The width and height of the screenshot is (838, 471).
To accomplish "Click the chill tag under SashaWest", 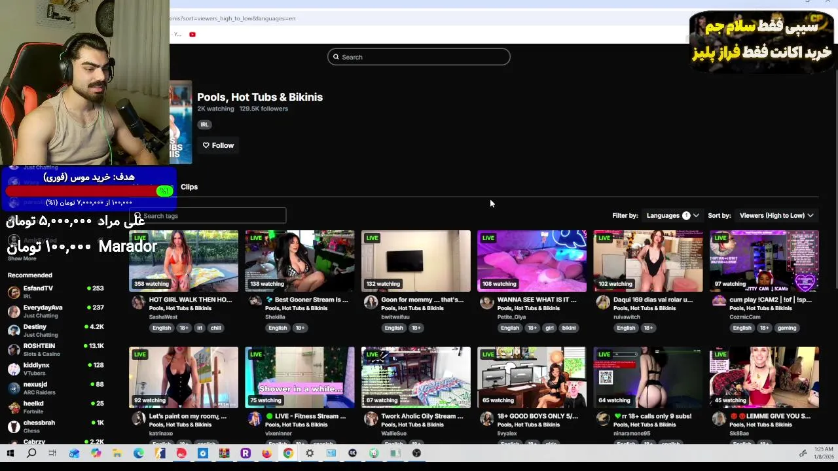I will click(x=215, y=328).
